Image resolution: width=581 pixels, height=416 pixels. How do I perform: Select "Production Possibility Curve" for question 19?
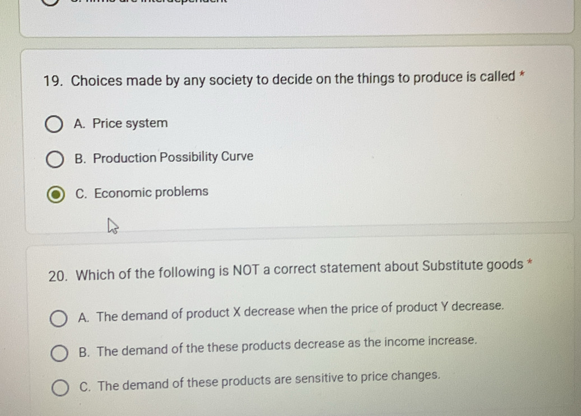click(x=54, y=159)
